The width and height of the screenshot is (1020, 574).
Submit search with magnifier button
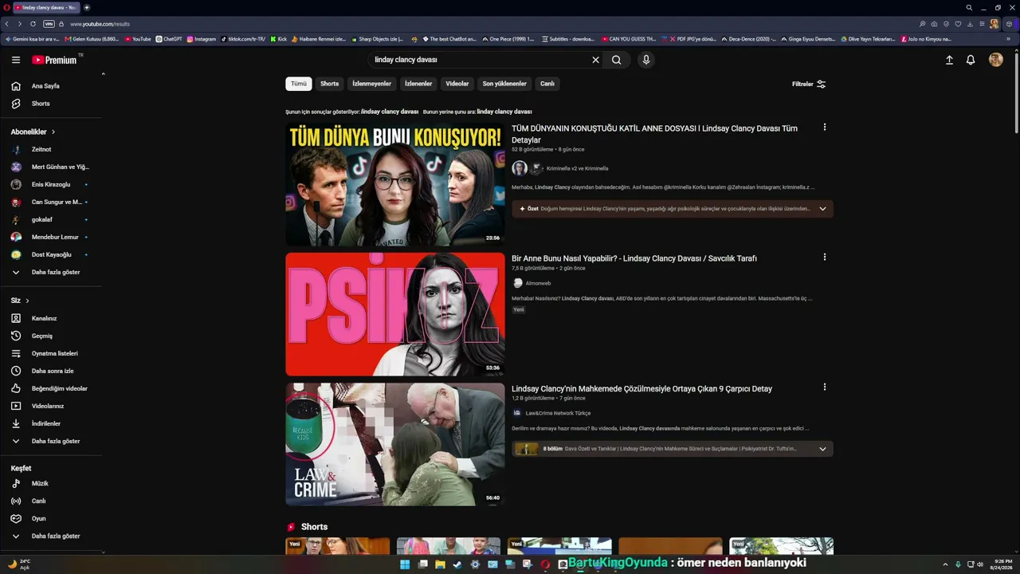pos(617,60)
